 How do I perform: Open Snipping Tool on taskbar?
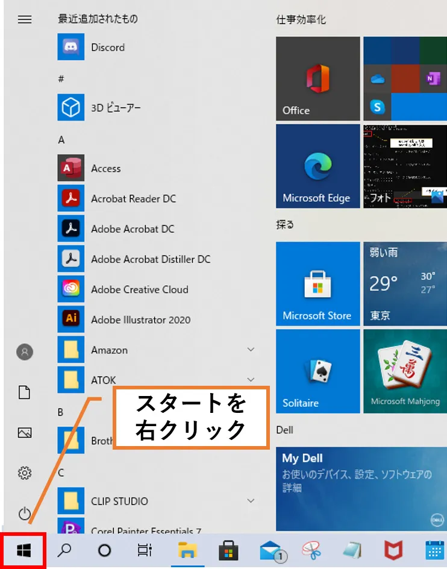[311, 550]
